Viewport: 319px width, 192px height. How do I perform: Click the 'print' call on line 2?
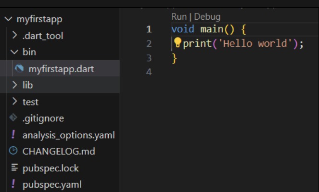[x=197, y=44]
